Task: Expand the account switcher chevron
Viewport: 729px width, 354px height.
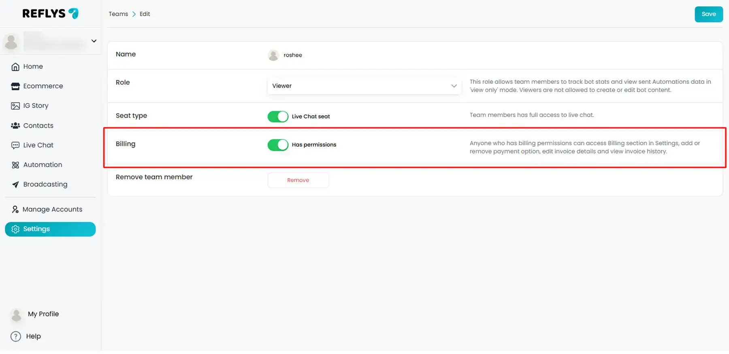Action: (94, 41)
